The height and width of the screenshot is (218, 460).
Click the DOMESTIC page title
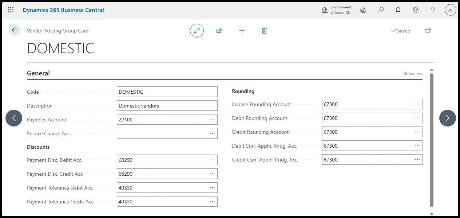[x=60, y=48]
